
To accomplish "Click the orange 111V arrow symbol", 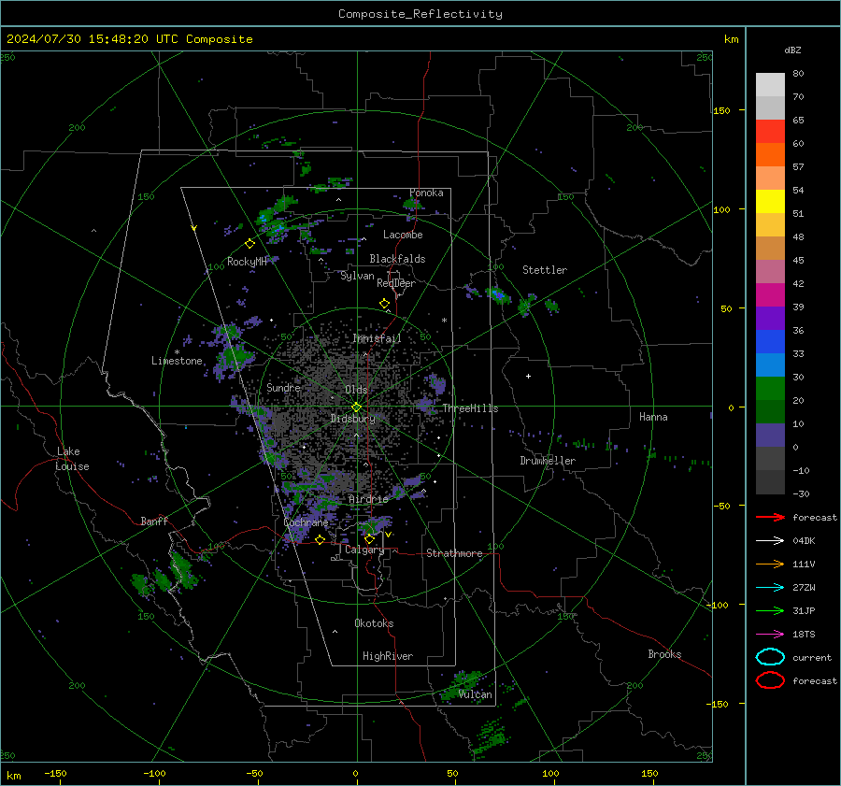I will tap(770, 564).
